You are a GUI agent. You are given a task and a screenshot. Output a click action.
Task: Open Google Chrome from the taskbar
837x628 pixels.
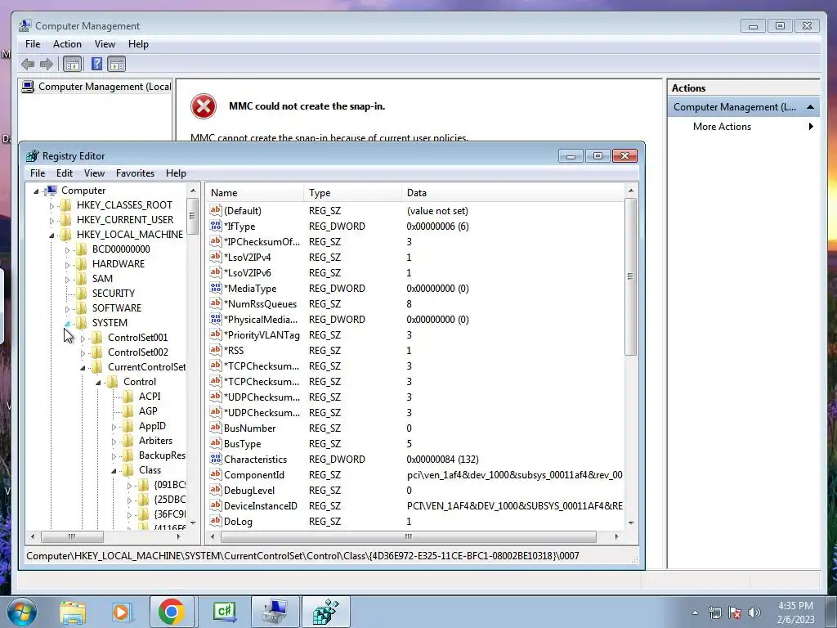pyautogui.click(x=172, y=612)
